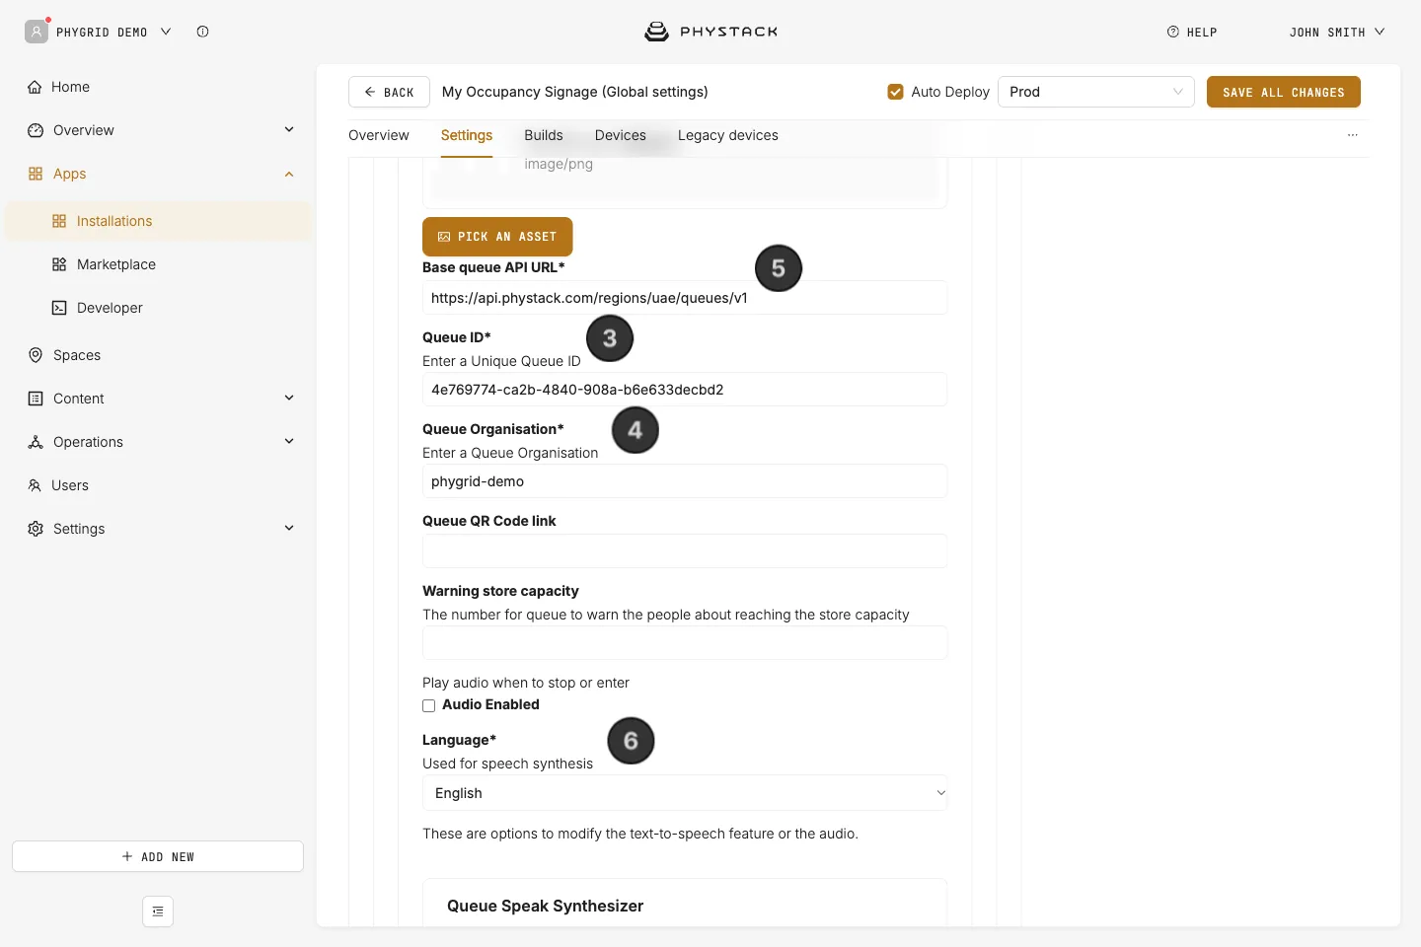Click the Marketplace icon
This screenshot has height=947, width=1421.
tap(59, 264)
